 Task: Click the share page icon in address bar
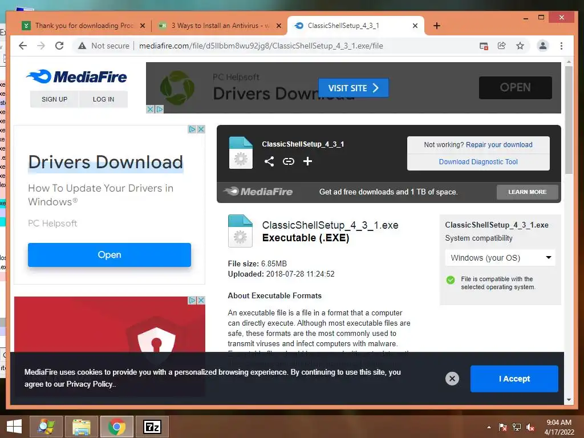502,46
